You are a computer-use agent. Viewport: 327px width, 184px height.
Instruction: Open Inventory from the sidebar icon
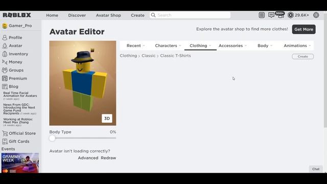tap(5, 54)
